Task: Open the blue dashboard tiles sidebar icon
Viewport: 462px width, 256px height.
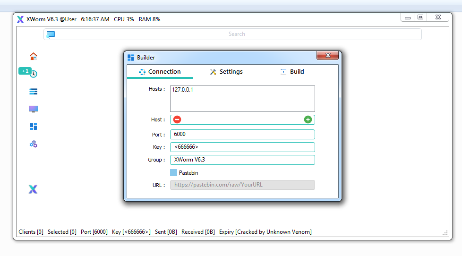Action: tap(33, 127)
